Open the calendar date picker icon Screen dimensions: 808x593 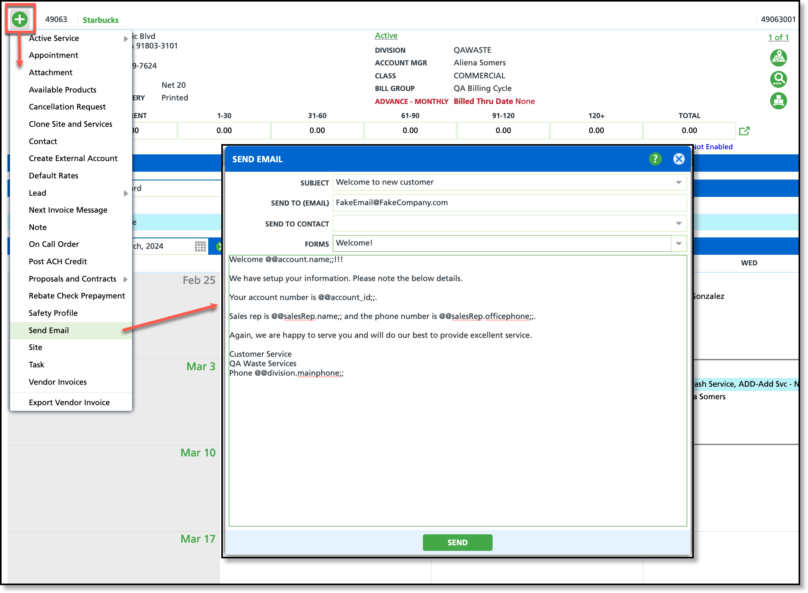pos(200,246)
